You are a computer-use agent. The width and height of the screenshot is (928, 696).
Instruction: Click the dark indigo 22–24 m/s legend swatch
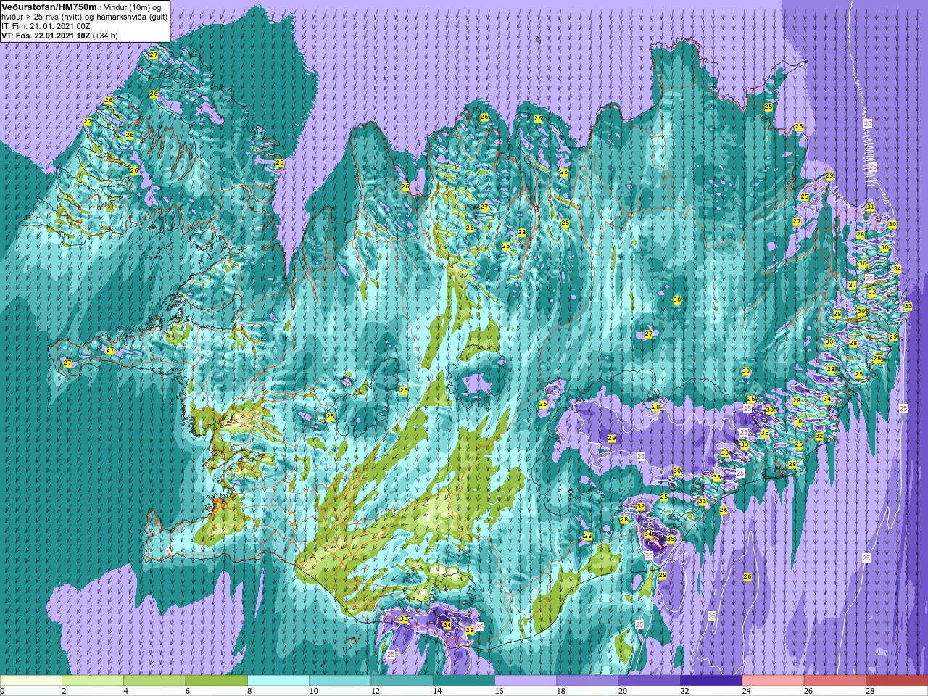coord(711,681)
